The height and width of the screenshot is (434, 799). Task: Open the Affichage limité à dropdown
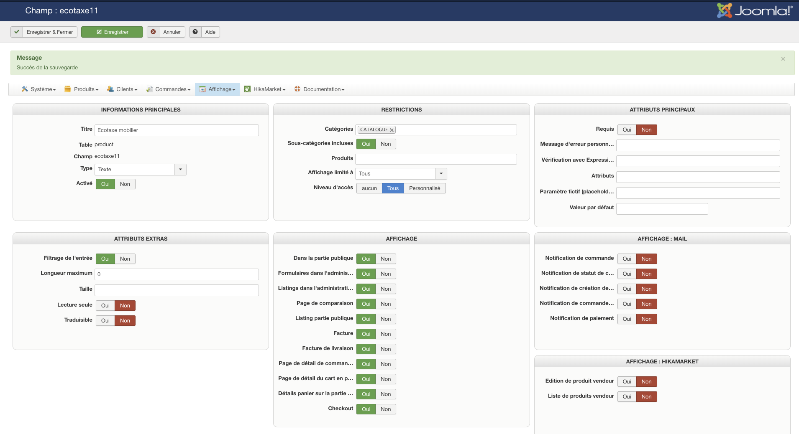click(x=401, y=174)
